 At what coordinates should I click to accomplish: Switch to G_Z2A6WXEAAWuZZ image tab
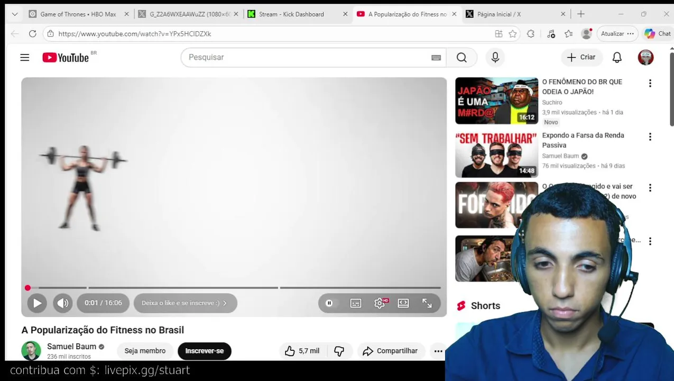tap(189, 14)
